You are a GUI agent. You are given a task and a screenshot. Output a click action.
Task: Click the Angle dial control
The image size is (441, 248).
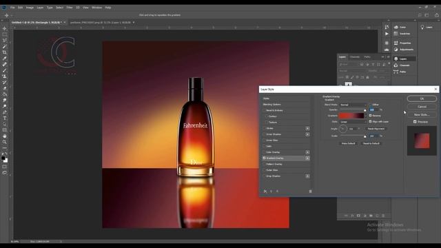tap(343, 129)
